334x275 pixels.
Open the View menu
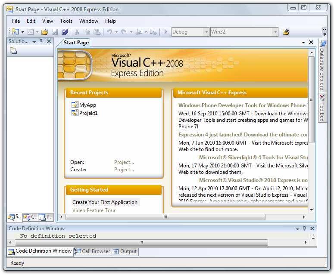click(x=47, y=21)
